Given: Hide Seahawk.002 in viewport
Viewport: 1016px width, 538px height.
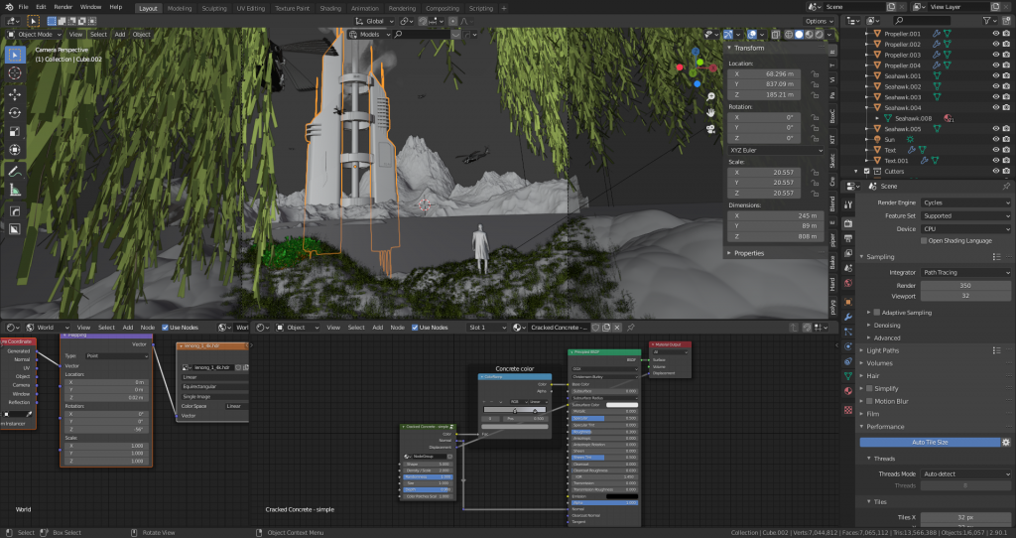Looking at the screenshot, I should tap(996, 86).
